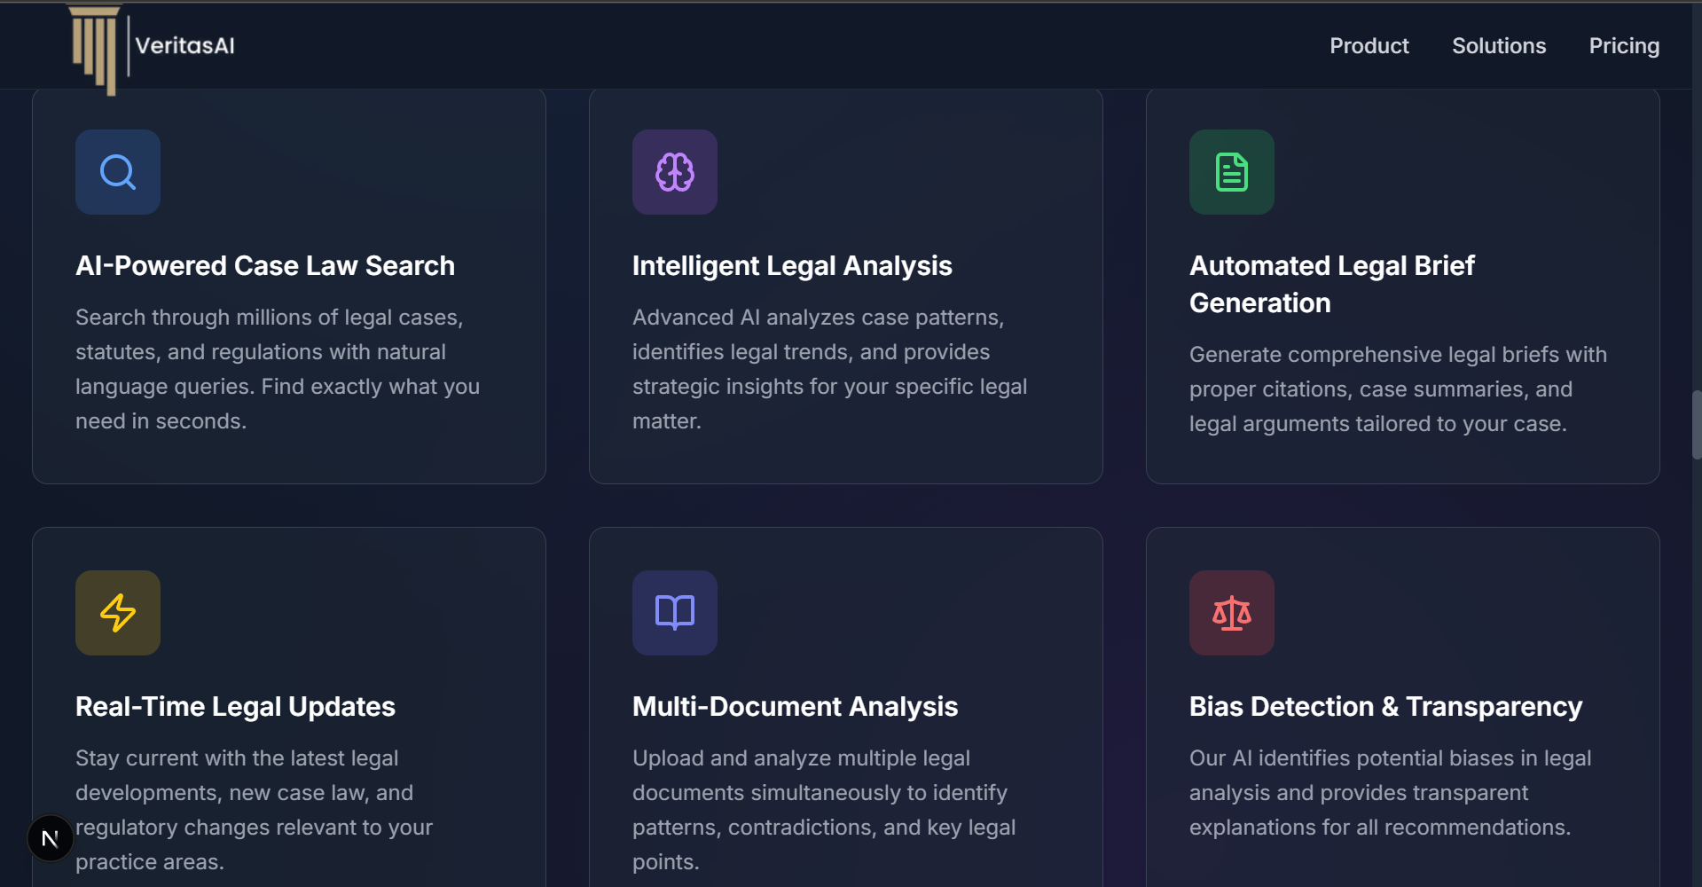Open the Next.js dev tools N badge
The height and width of the screenshot is (887, 1702).
click(51, 838)
